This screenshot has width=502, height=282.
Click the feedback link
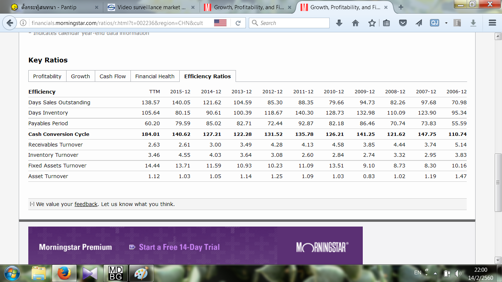86,204
